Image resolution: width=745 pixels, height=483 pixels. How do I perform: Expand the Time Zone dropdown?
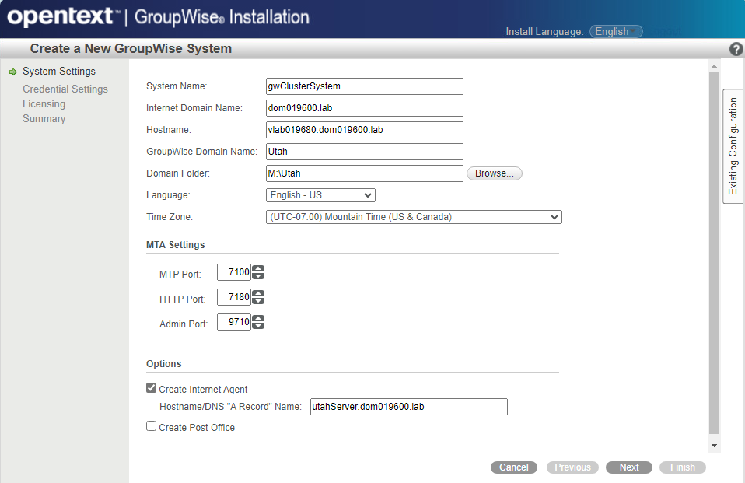414,217
